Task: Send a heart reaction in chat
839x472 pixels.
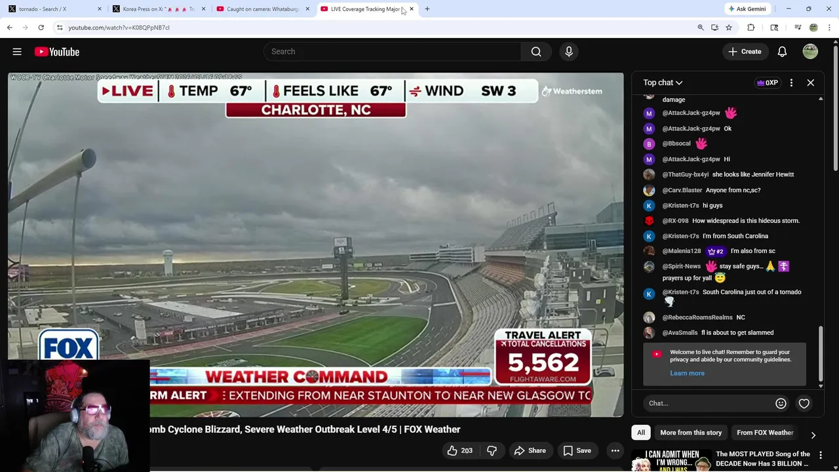Action: [x=804, y=404]
